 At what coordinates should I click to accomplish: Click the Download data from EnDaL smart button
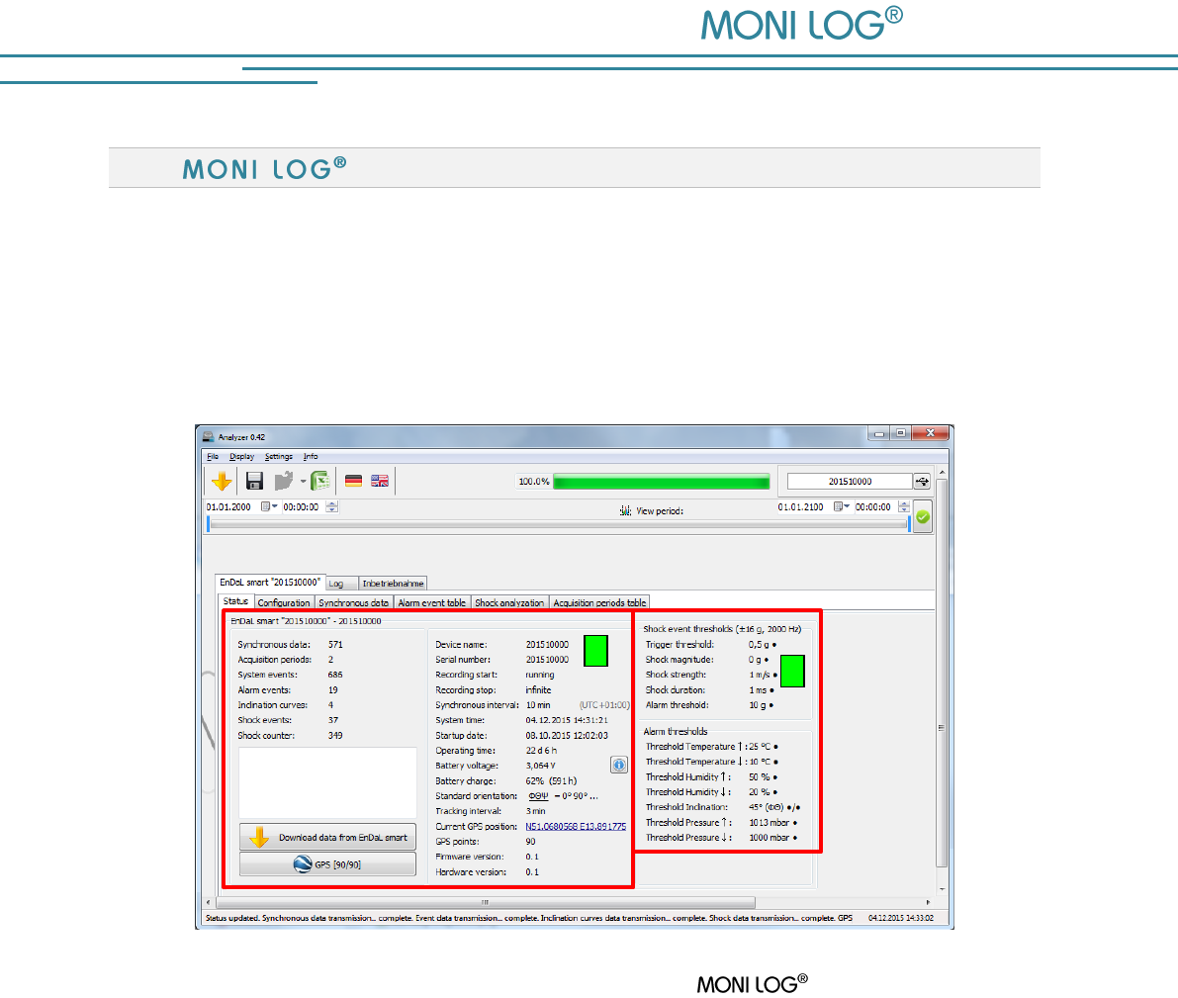pos(327,837)
